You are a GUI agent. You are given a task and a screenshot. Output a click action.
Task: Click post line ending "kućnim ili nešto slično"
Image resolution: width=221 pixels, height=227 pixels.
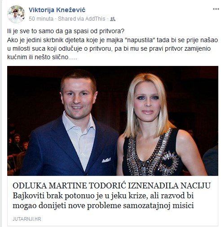(x=42, y=57)
